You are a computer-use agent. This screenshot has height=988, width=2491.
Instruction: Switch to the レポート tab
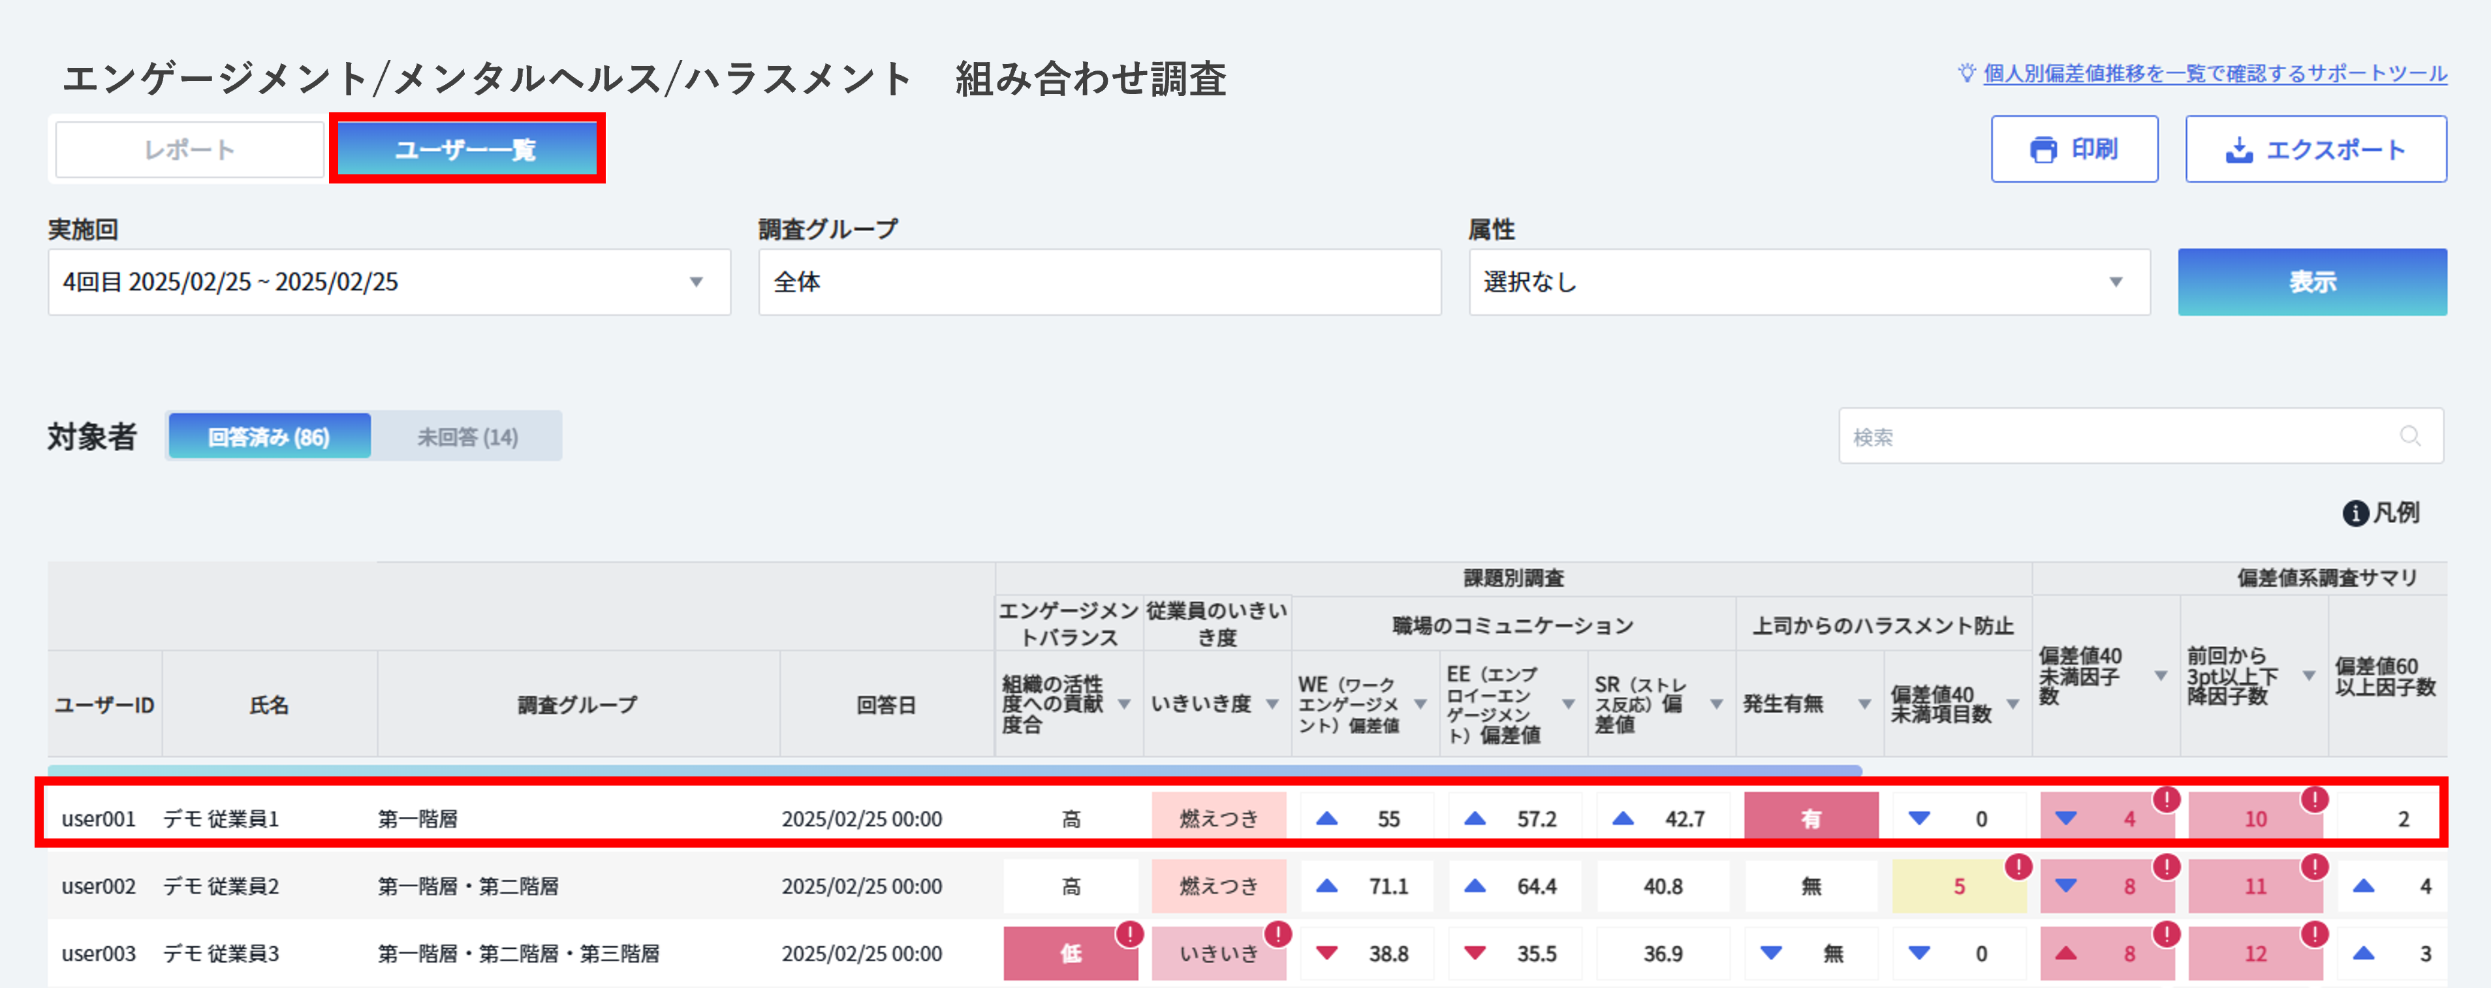(189, 150)
